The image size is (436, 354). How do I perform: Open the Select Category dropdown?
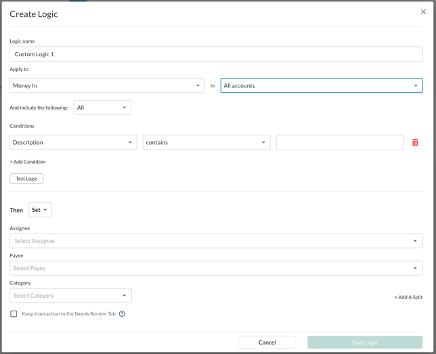click(x=70, y=296)
